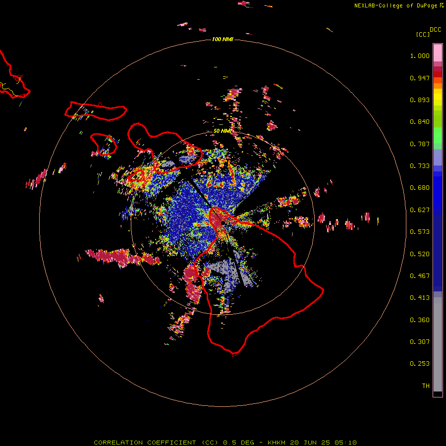Click the 0.893 scale value
446x446 pixels.
pyautogui.click(x=420, y=100)
